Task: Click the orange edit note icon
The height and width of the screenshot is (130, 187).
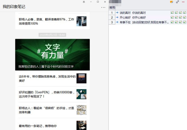Action: click(172, 2)
